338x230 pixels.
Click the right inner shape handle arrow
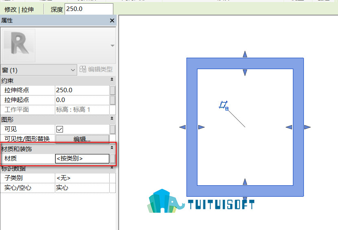(289, 127)
